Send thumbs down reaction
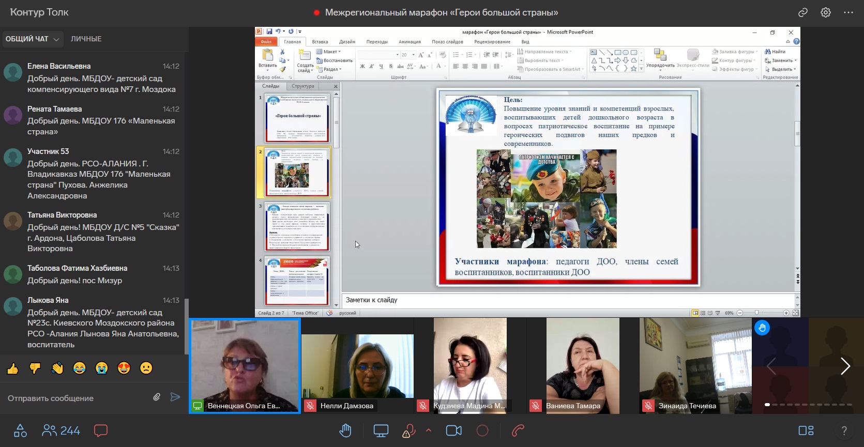The height and width of the screenshot is (447, 864). tap(35, 368)
